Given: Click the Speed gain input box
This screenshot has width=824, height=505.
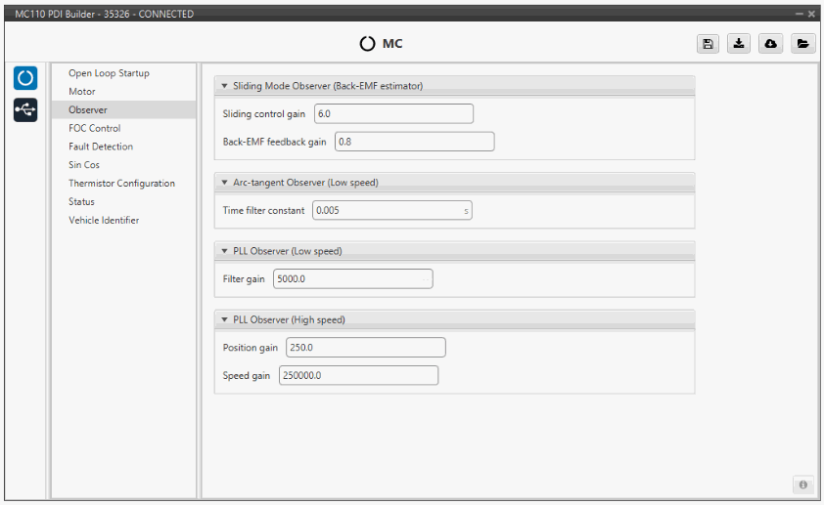Looking at the screenshot, I should [x=358, y=376].
